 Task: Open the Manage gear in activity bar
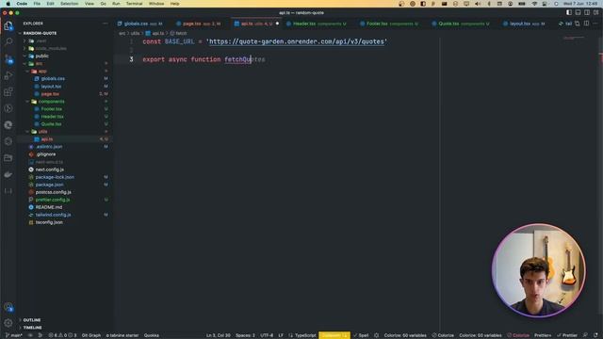(x=8, y=323)
